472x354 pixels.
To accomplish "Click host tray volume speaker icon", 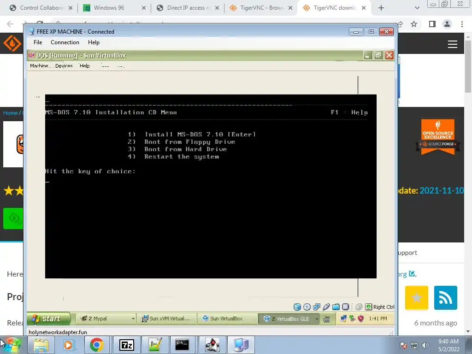I will tap(425, 345).
